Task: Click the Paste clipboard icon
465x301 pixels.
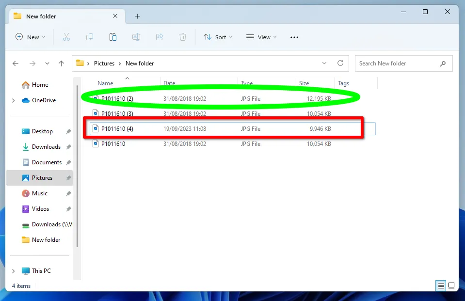Action: [x=112, y=37]
